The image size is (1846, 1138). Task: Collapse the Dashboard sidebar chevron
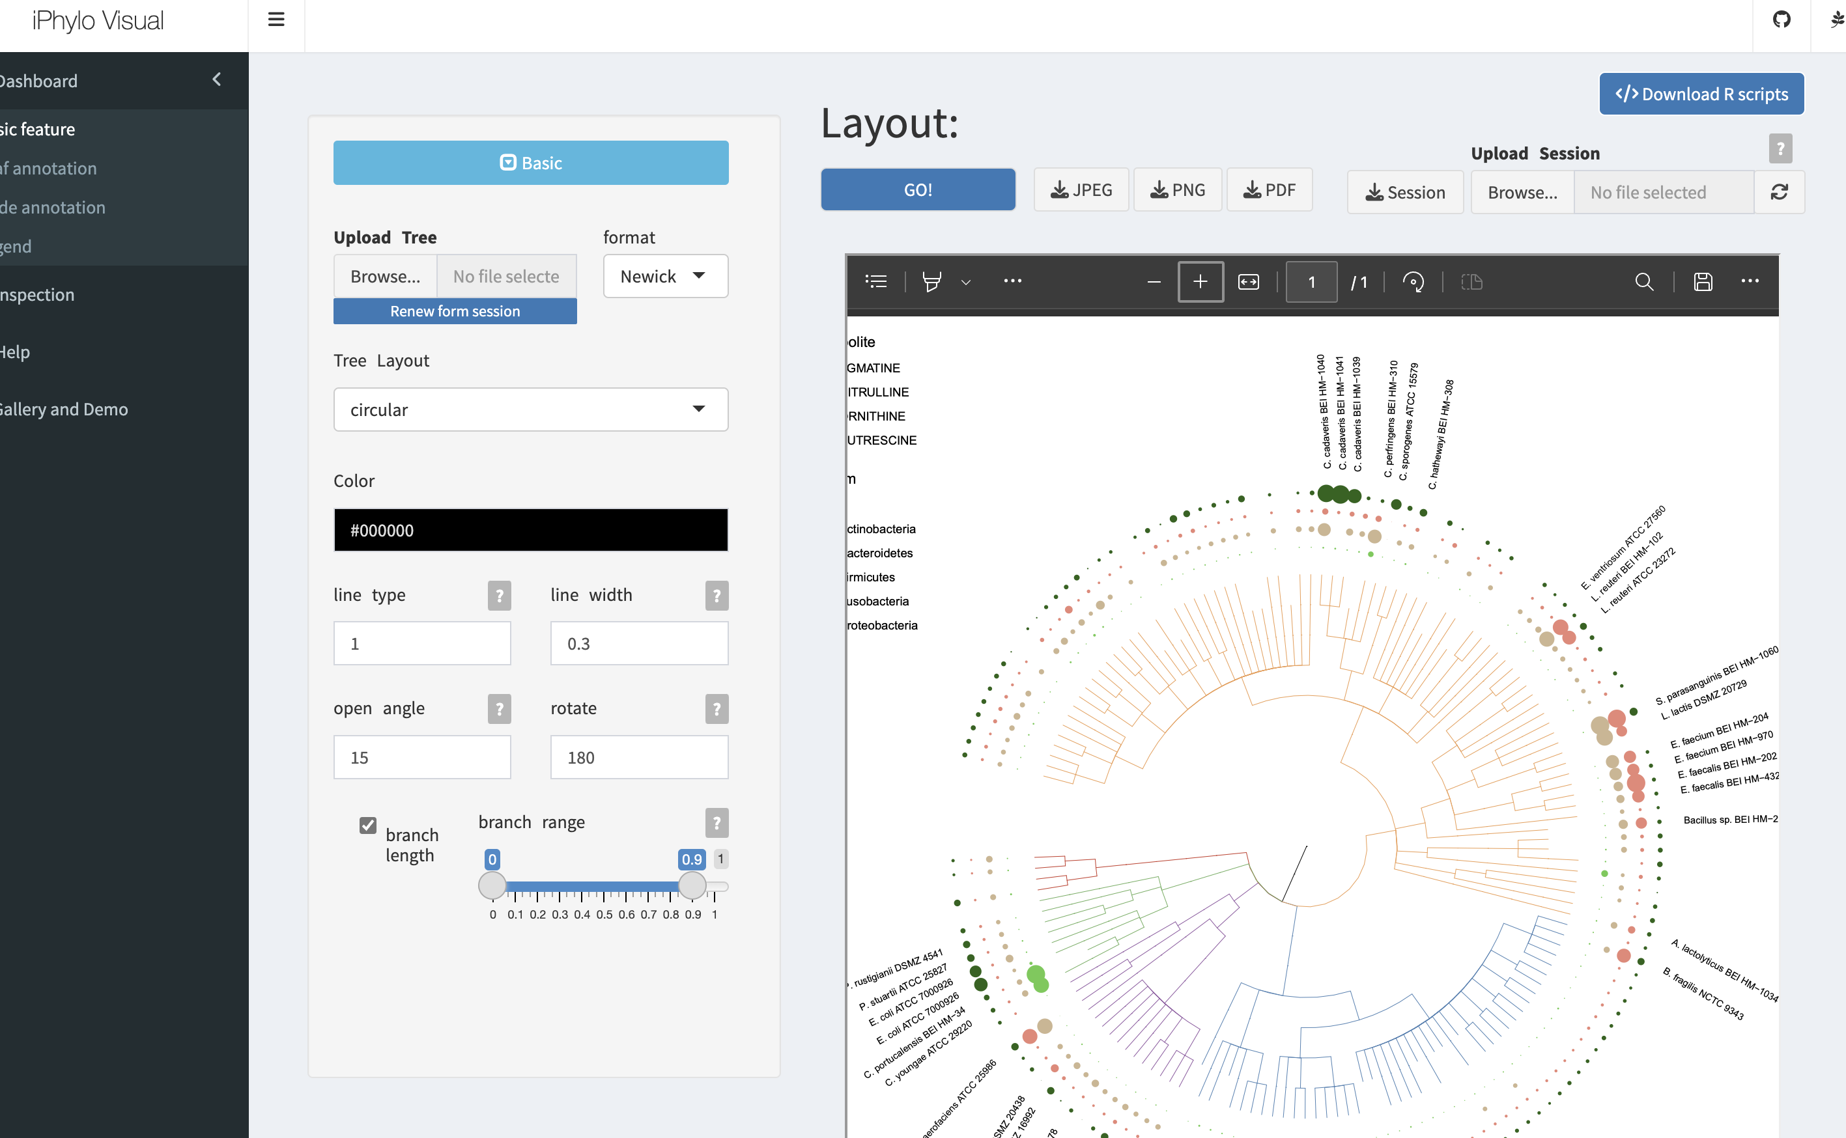coord(217,80)
